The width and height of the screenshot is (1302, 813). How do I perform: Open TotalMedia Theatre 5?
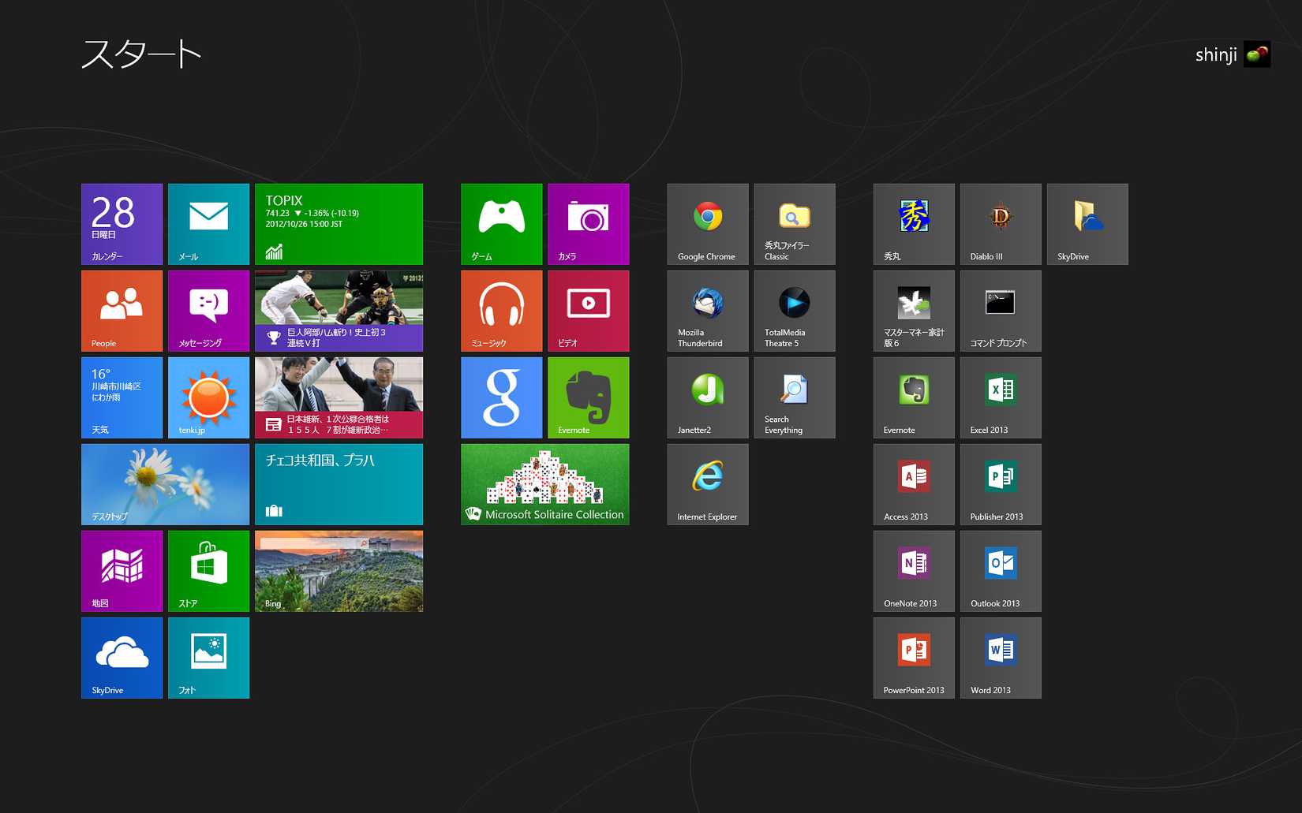tap(794, 311)
